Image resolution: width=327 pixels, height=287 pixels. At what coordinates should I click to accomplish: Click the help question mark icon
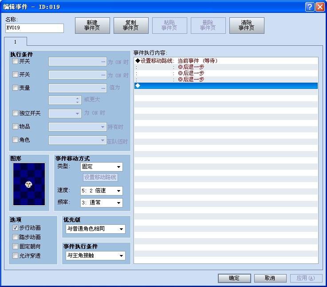point(310,7)
